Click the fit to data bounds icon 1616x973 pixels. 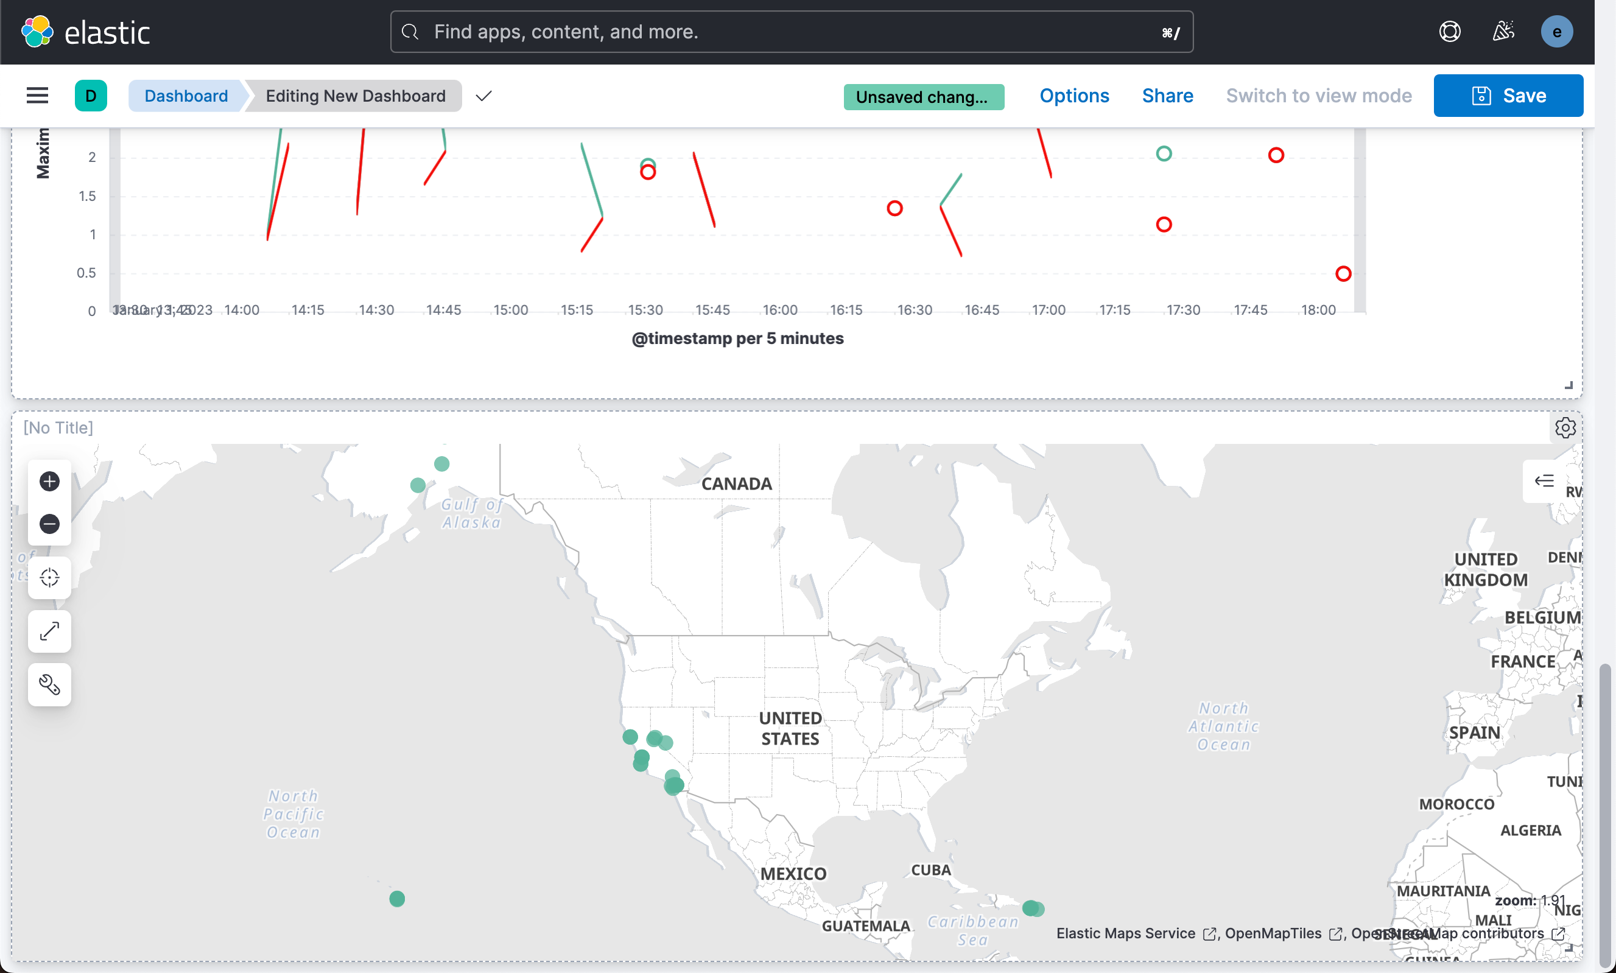(x=49, y=578)
